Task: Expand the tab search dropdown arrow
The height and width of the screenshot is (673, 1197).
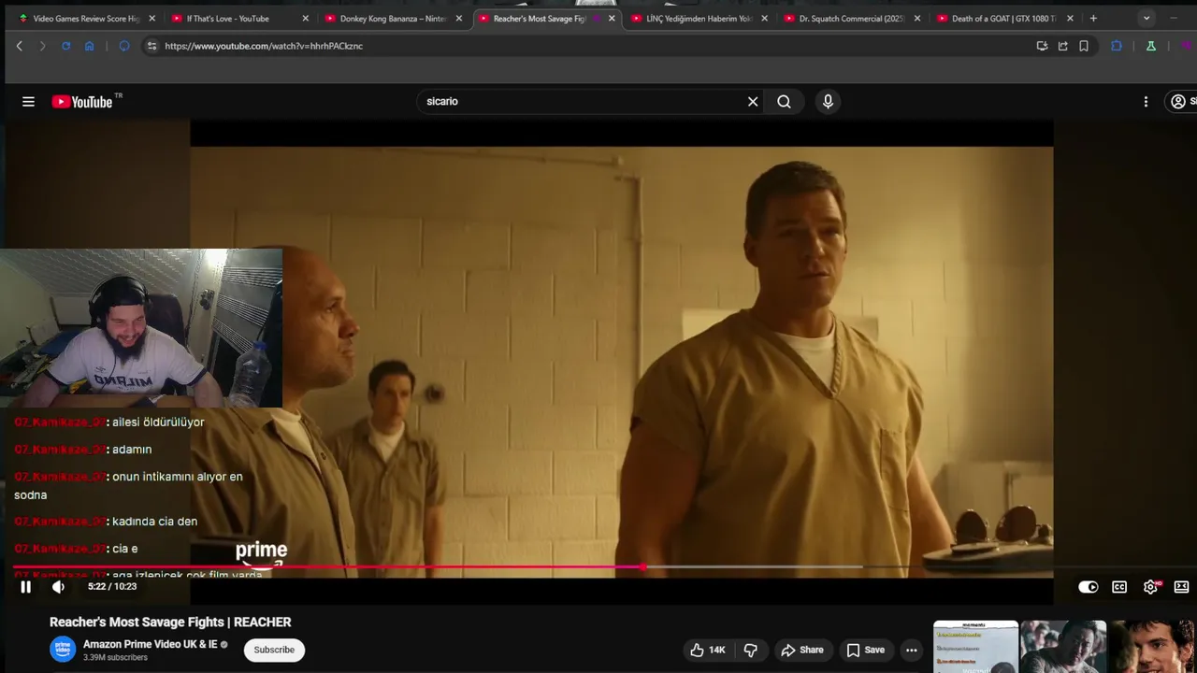Action: click(1147, 19)
